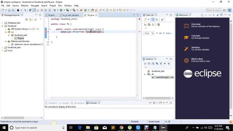233x131 pixels.
Task: Switch to the Problems tab
Action: (x=51, y=103)
